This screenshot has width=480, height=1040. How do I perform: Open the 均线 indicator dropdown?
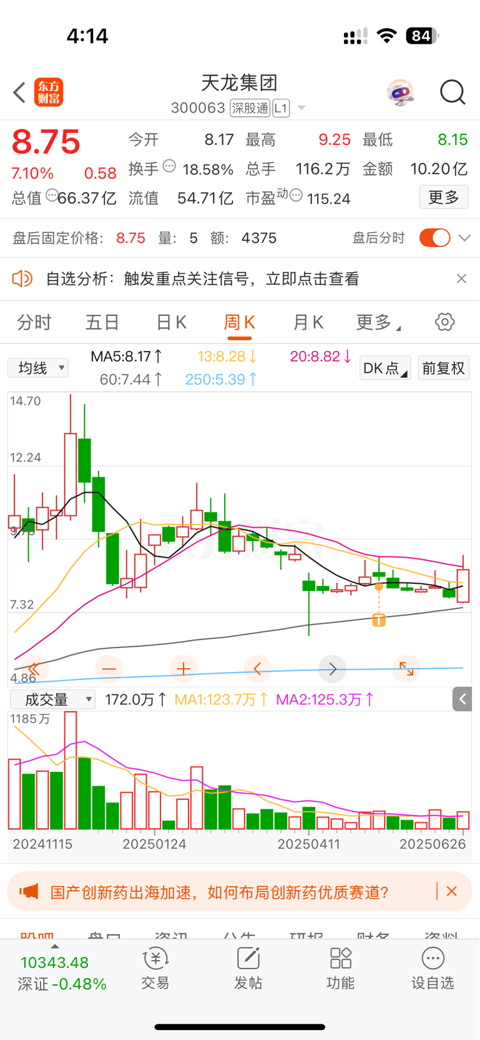click(38, 368)
